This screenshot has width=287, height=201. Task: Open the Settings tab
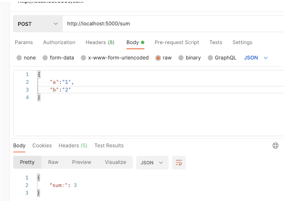[x=242, y=42]
